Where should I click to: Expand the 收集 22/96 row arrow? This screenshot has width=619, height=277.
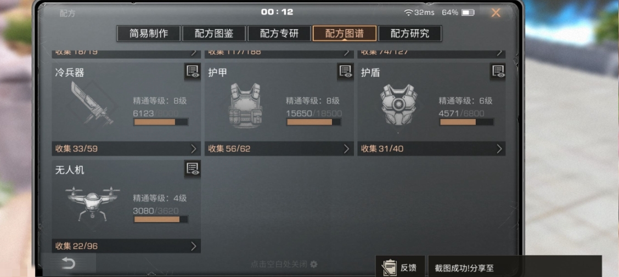(193, 246)
